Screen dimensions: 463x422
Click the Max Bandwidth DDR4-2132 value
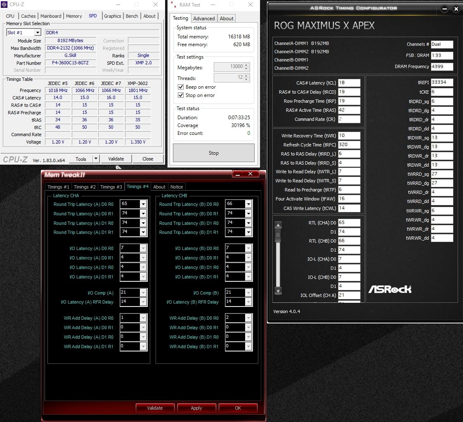click(70, 48)
